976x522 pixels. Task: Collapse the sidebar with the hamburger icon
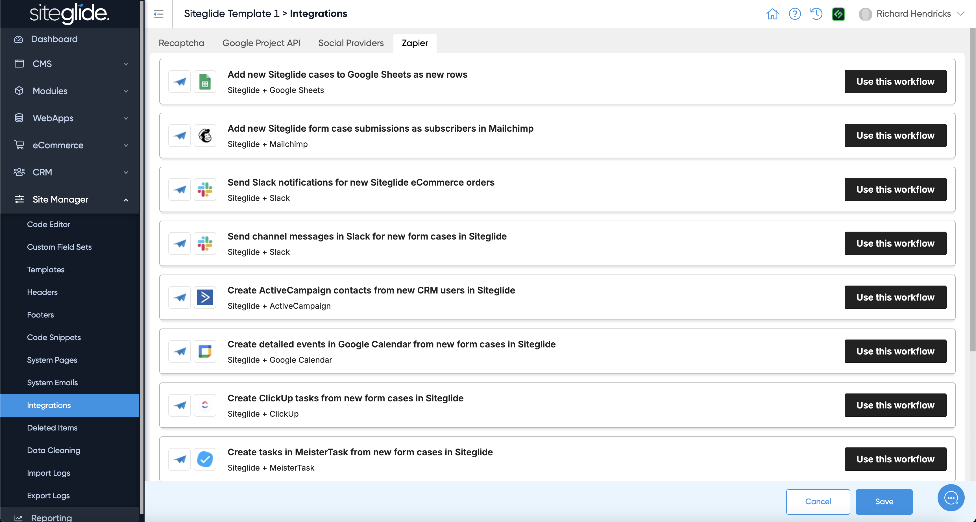click(x=158, y=14)
